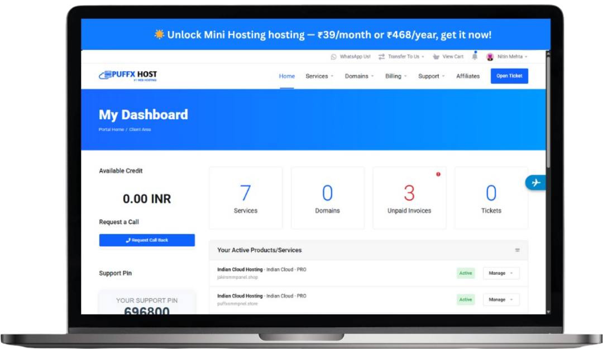The height and width of the screenshot is (349, 603).
Task: Click the page vertical scrollbar
Action: [x=548, y=112]
